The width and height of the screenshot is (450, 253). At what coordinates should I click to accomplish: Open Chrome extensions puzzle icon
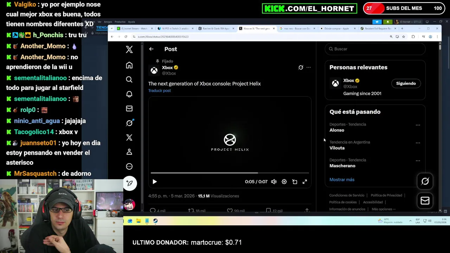click(x=413, y=37)
